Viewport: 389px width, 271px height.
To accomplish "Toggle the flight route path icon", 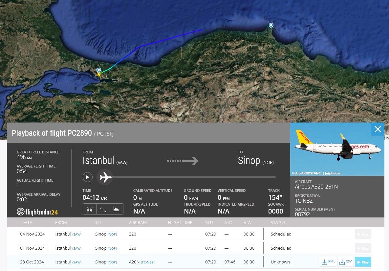I will pos(103,210).
